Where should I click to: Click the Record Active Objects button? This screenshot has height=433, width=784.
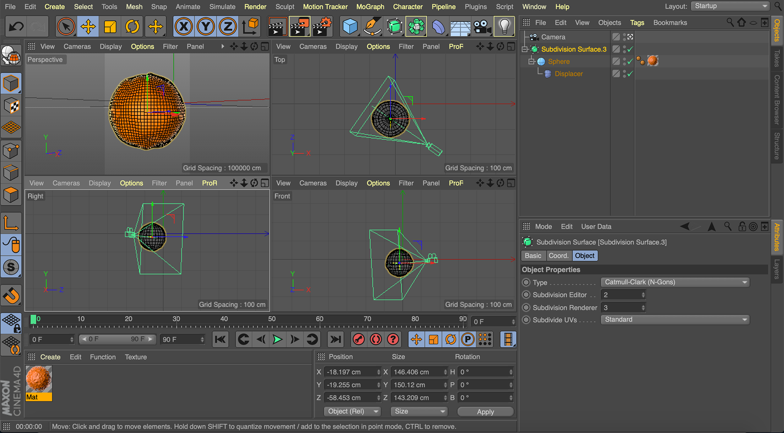point(359,340)
